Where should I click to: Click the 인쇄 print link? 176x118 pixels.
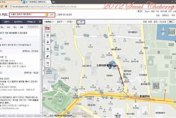coord(145,22)
